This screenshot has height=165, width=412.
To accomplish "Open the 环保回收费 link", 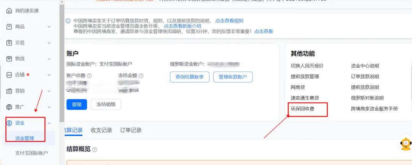I will click(x=303, y=109).
